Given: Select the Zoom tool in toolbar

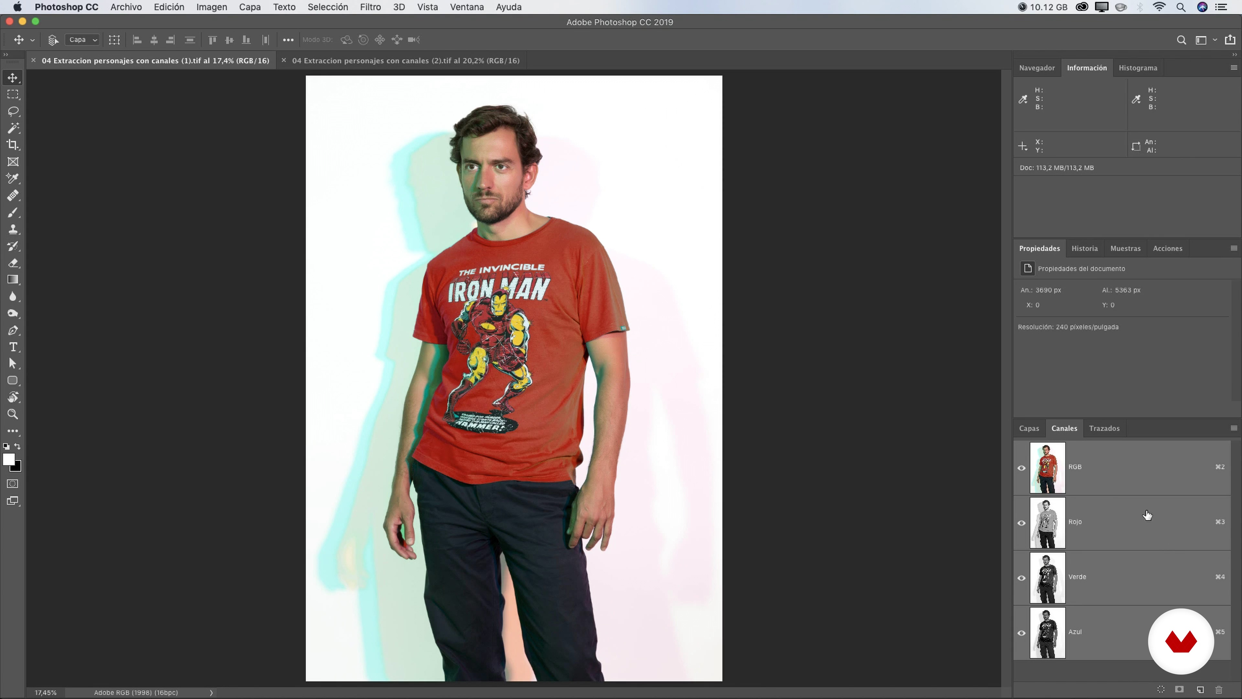Looking at the screenshot, I should (13, 414).
